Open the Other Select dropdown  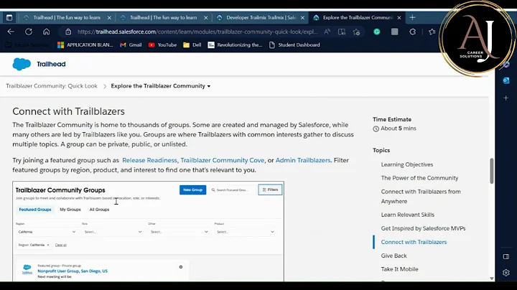(x=179, y=232)
